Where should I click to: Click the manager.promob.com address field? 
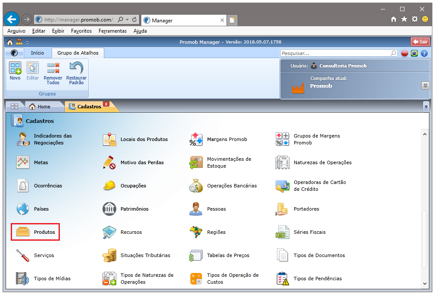(78, 20)
